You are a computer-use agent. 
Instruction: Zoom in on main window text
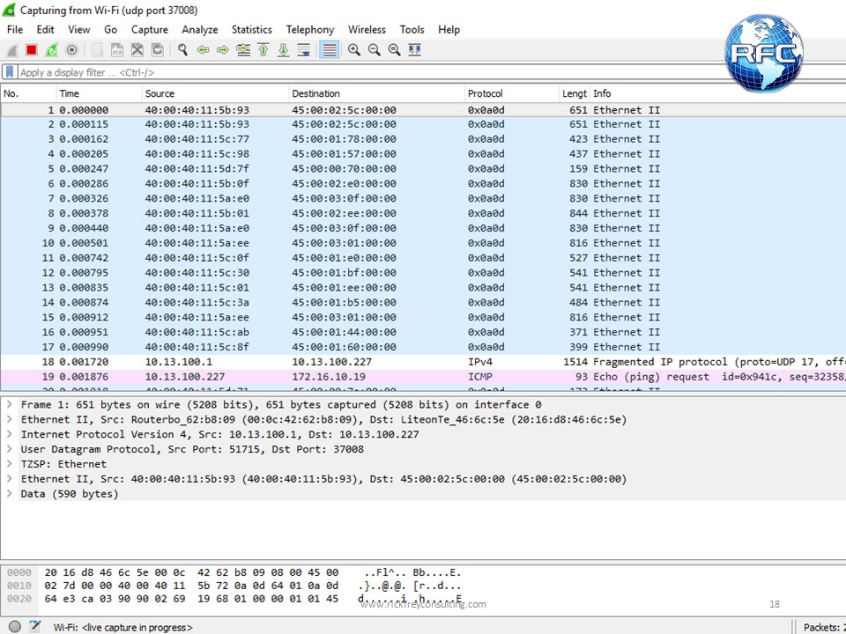coord(354,50)
